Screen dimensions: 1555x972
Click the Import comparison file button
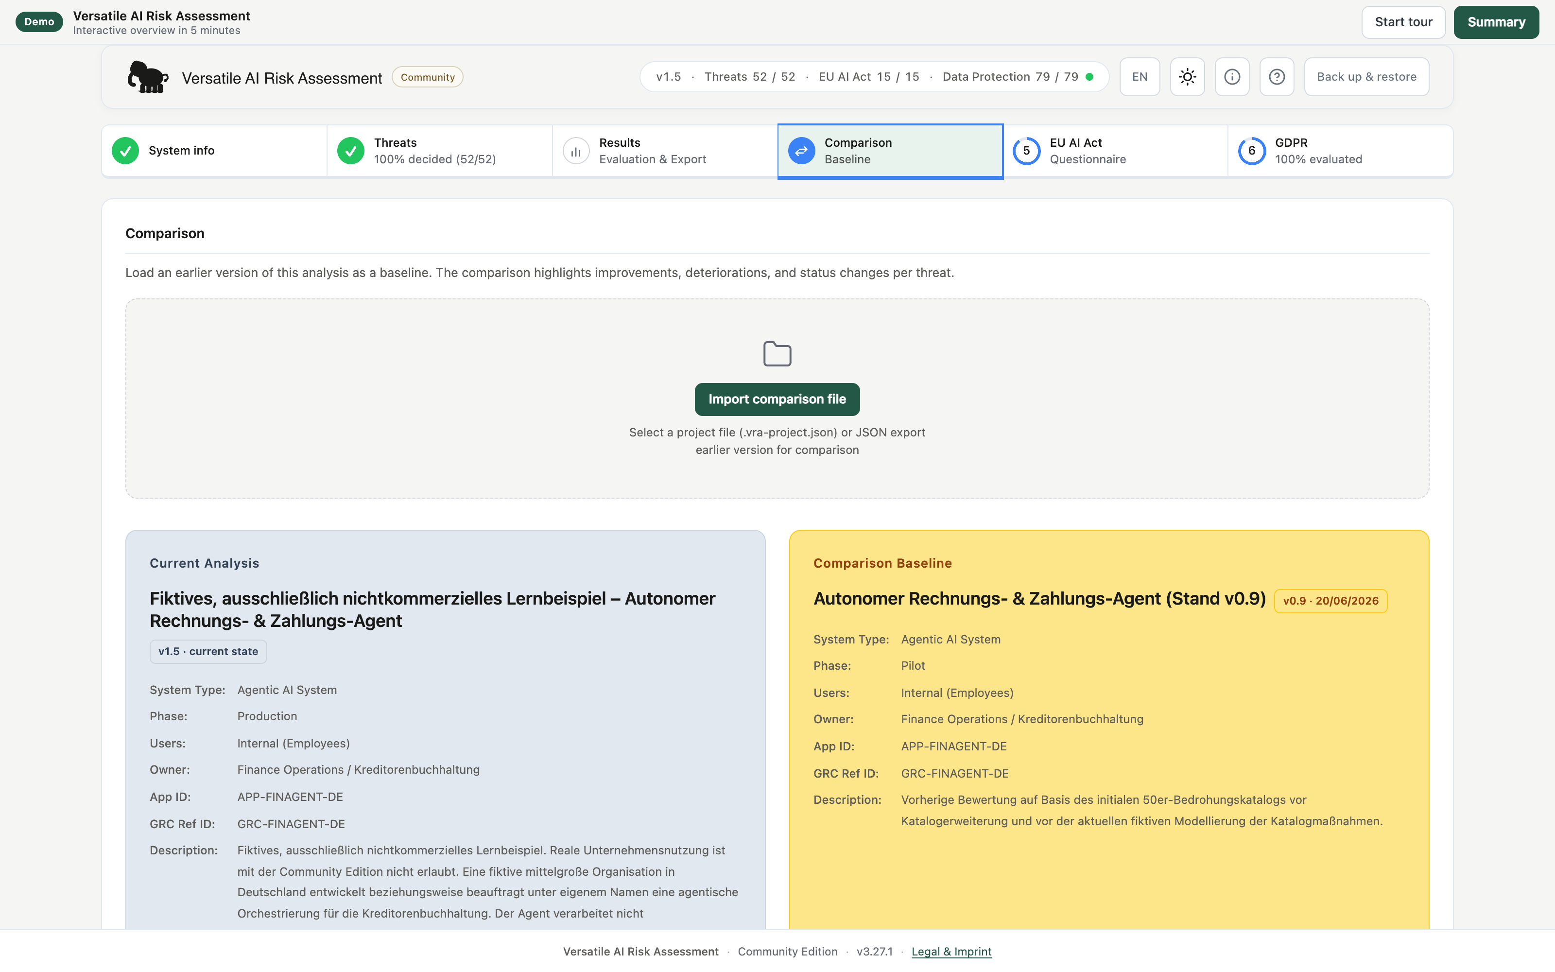tap(777, 399)
